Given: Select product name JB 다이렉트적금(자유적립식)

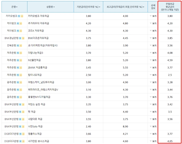Looking at the screenshot, I should [x=43, y=46].
